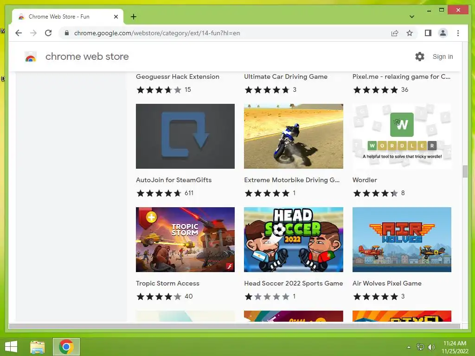
Task: Select the Tropic Storm Access title
Action: [167, 283]
